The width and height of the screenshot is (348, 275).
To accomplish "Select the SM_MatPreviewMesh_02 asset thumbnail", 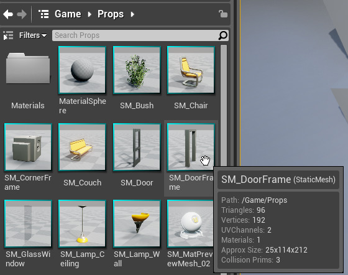I will tap(190, 223).
